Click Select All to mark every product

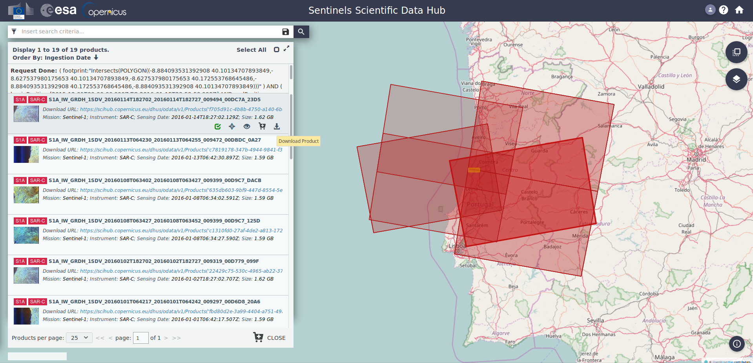pos(251,50)
